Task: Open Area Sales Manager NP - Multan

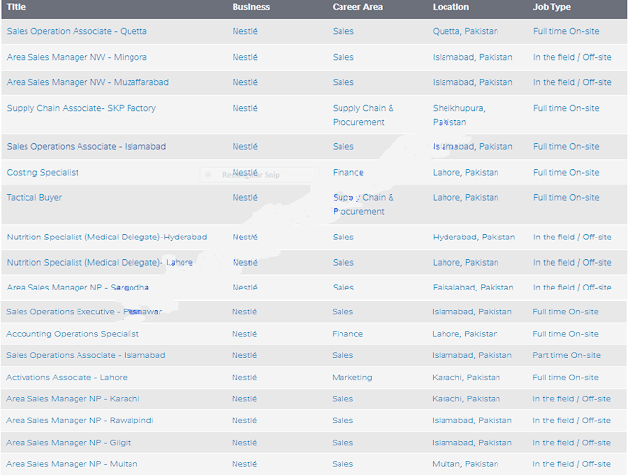Action: [72, 464]
